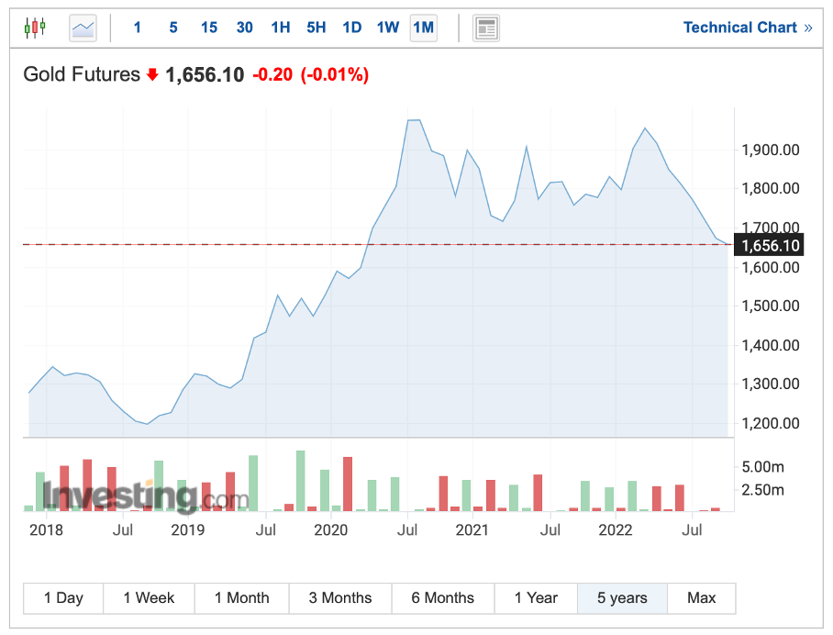Set interval to 1H

(x=280, y=28)
